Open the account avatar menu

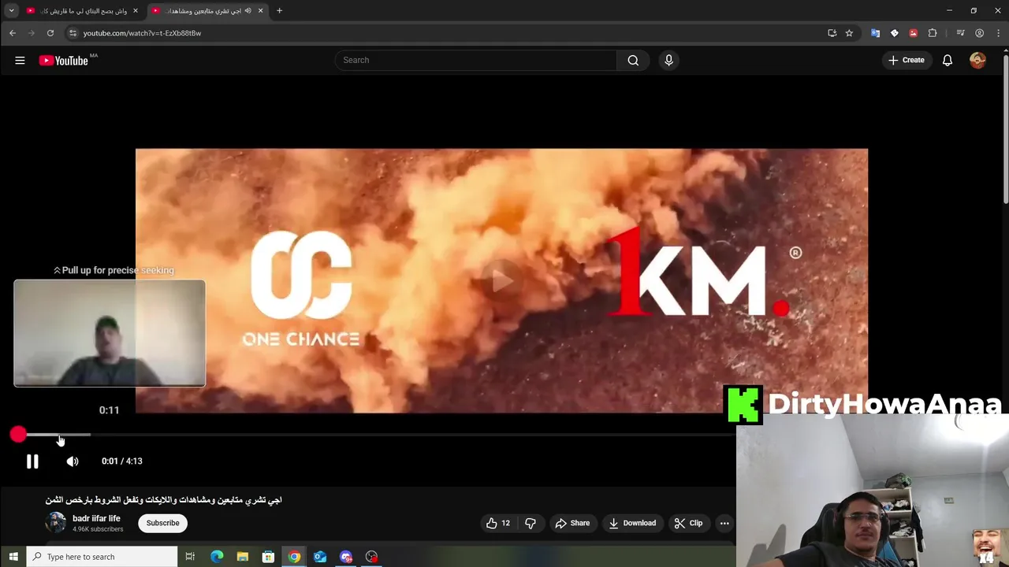[977, 60]
